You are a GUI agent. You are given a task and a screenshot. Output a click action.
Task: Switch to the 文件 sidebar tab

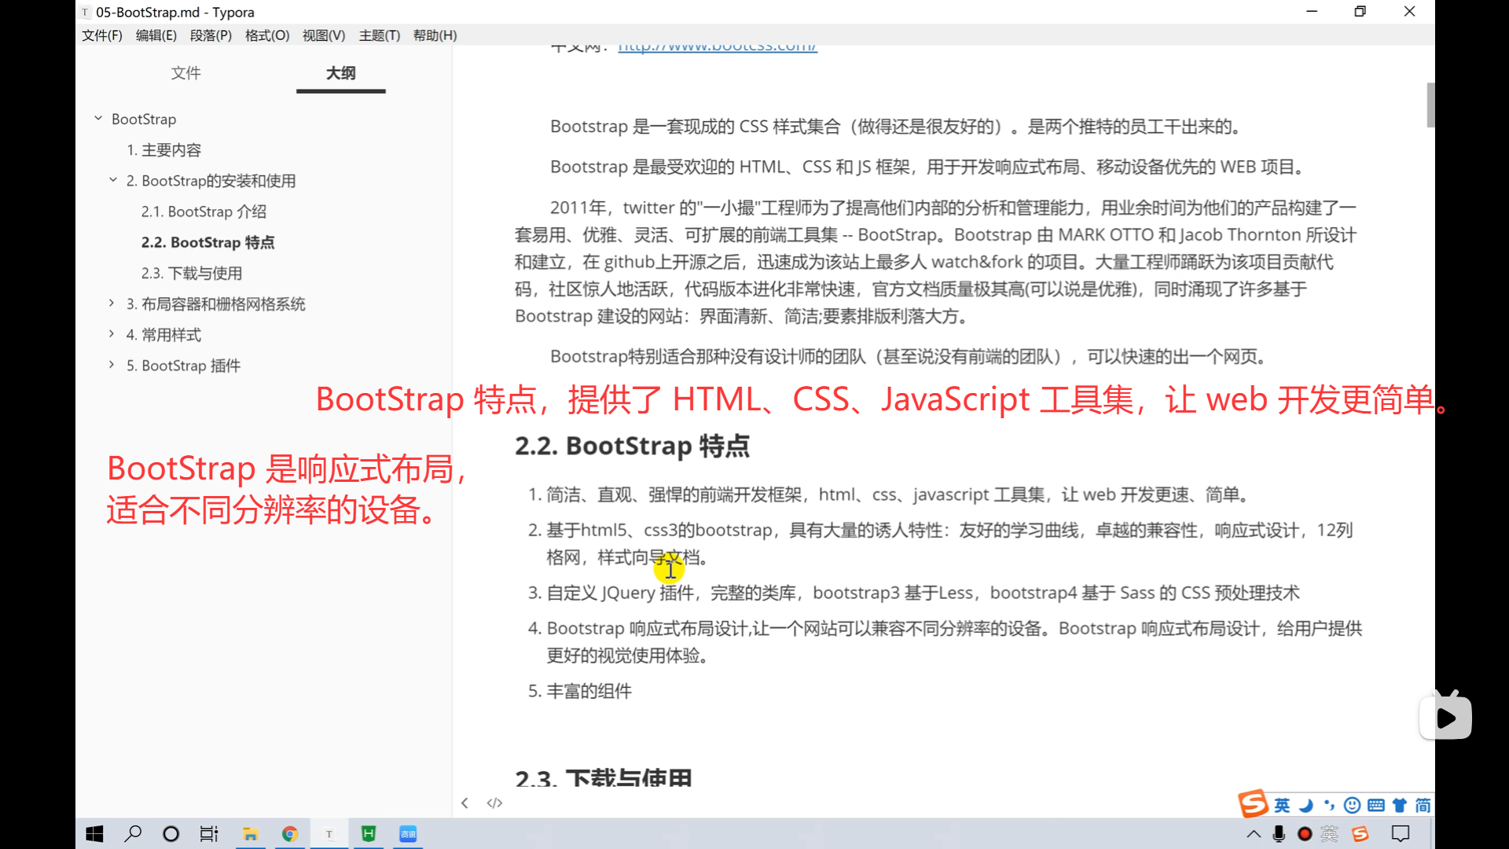[185, 73]
